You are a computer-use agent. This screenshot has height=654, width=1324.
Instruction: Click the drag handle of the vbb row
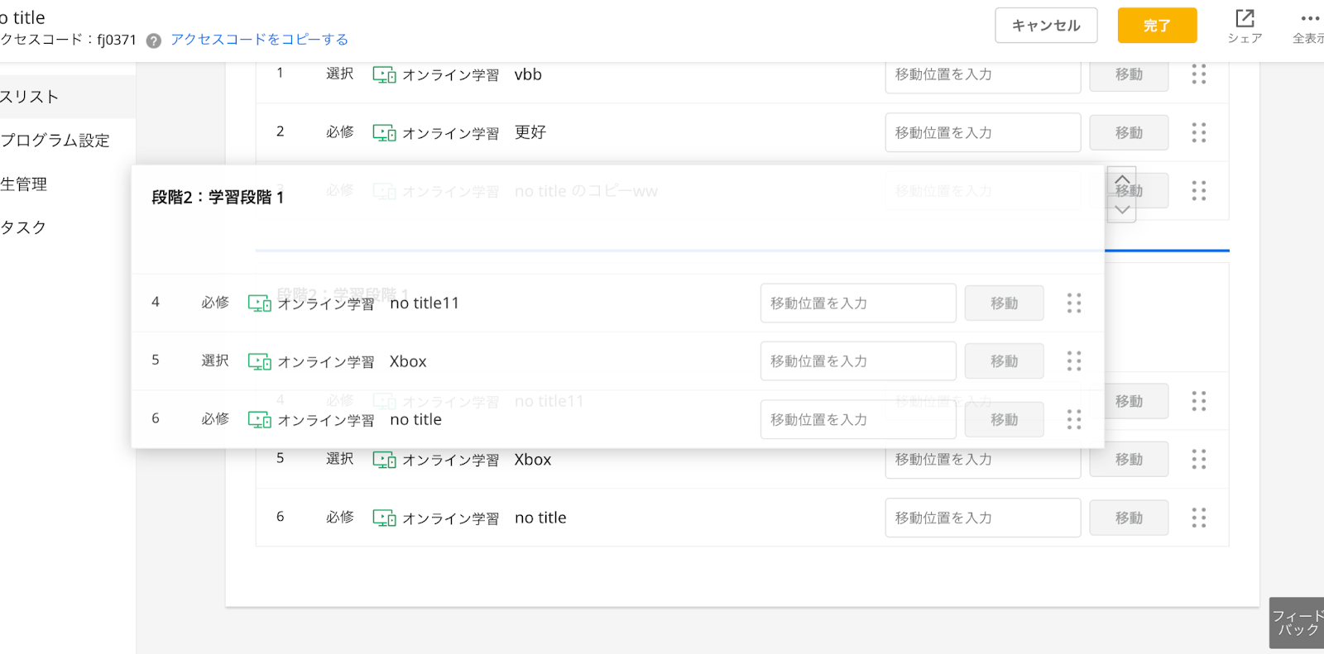(1199, 74)
